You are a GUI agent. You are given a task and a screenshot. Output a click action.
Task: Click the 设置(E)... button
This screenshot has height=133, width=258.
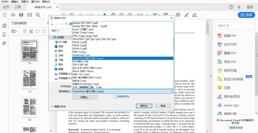(85, 97)
